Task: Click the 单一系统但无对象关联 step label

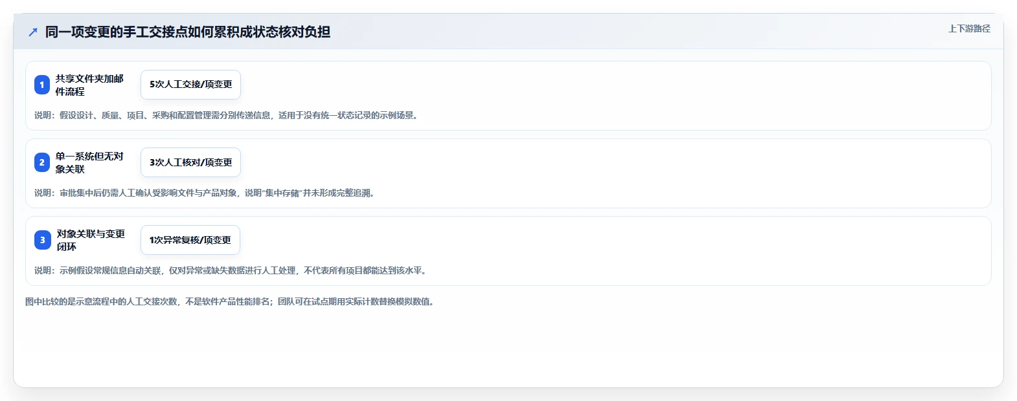Action: pyautogui.click(x=89, y=162)
